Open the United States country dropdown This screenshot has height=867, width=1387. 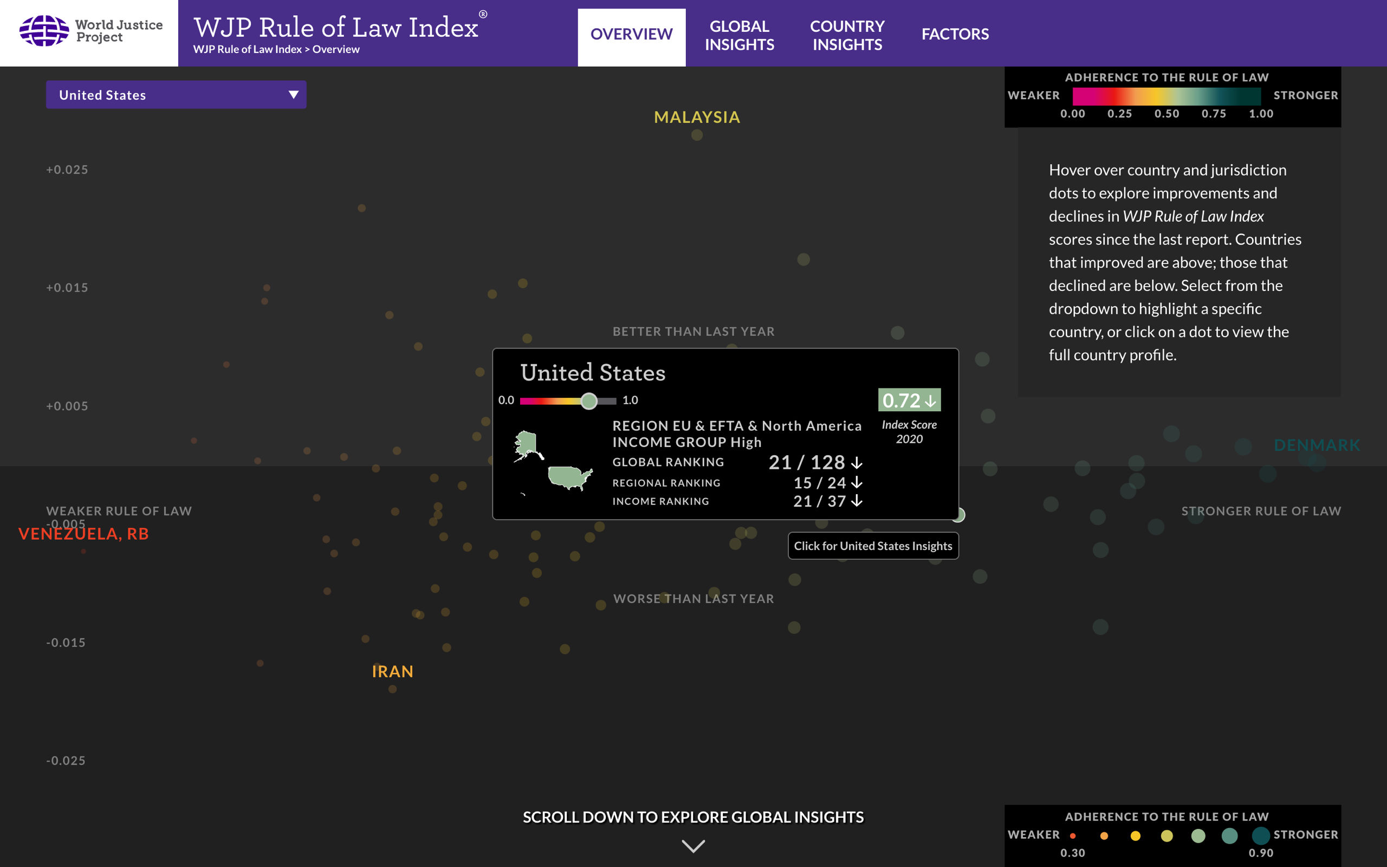[175, 95]
